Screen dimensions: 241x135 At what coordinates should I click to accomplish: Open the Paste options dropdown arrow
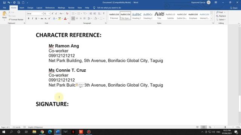5,20
